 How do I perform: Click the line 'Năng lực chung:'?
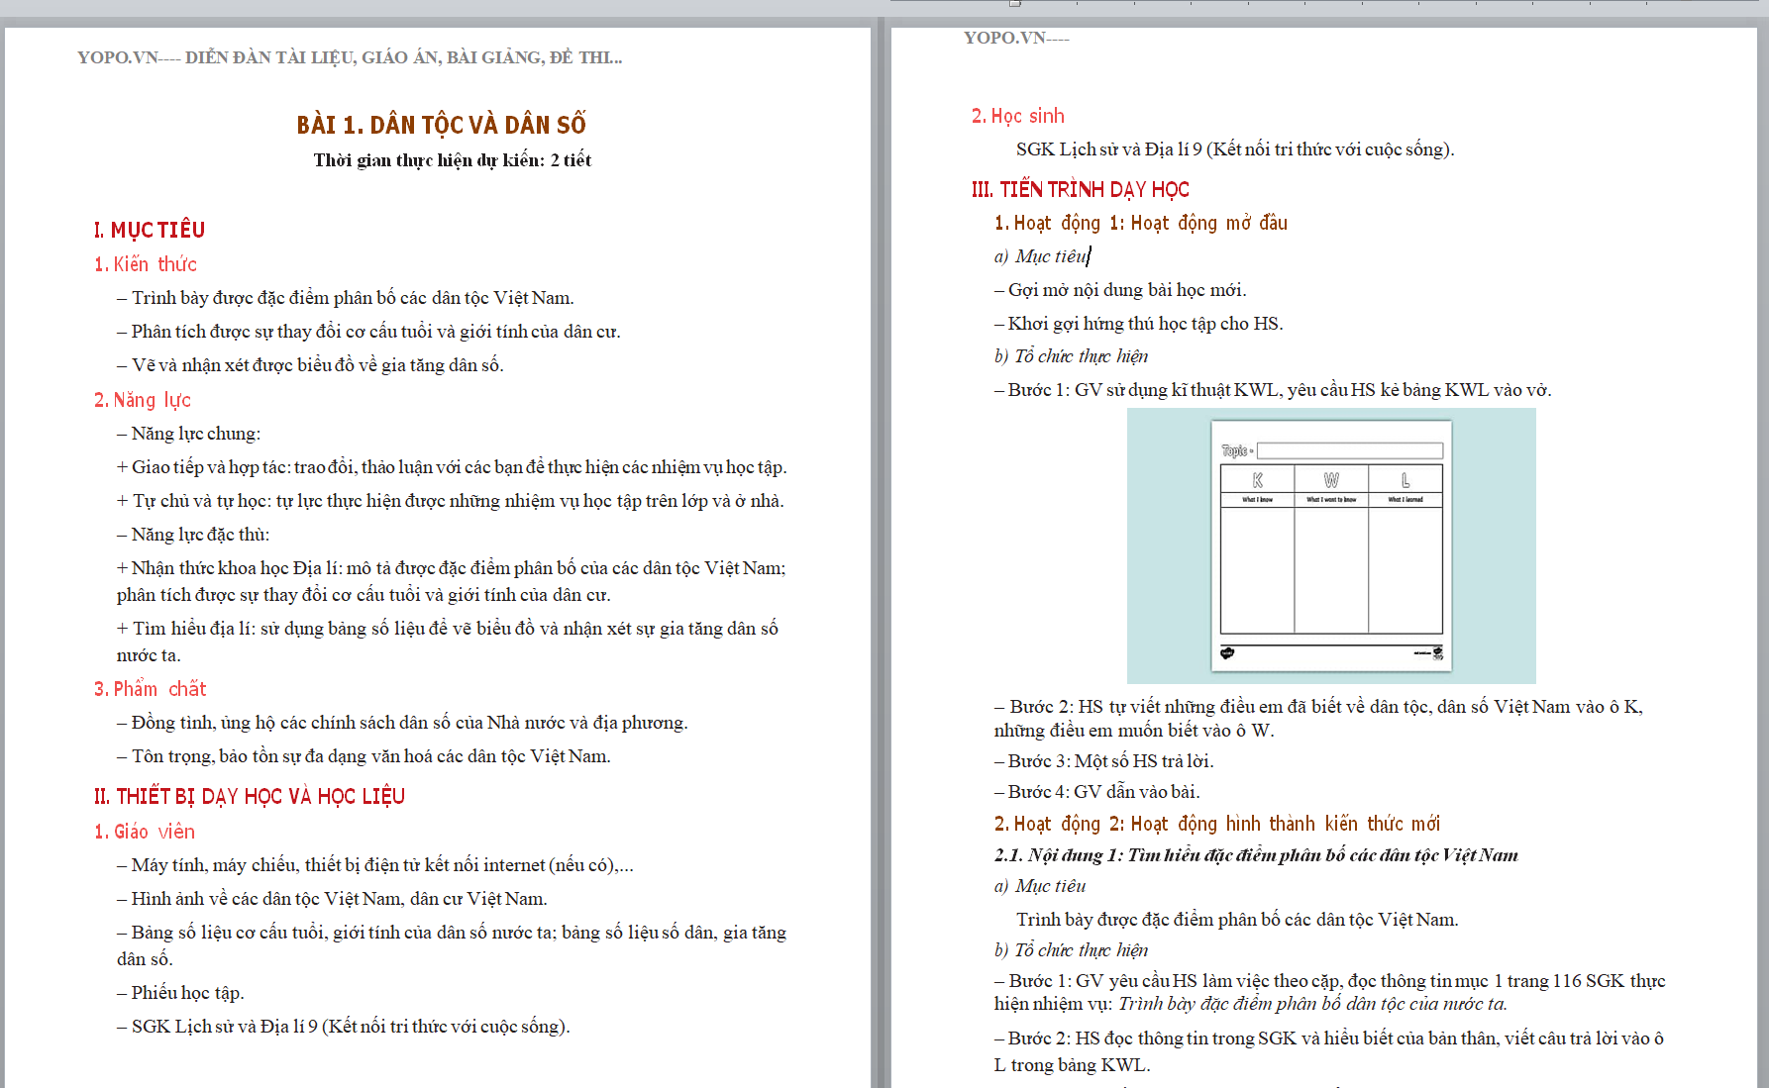tap(189, 434)
